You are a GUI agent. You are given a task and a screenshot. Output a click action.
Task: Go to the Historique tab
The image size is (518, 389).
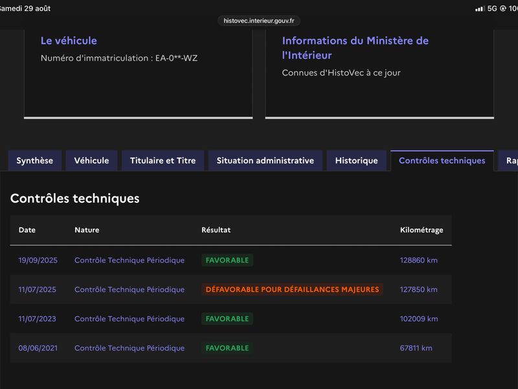coord(357,161)
